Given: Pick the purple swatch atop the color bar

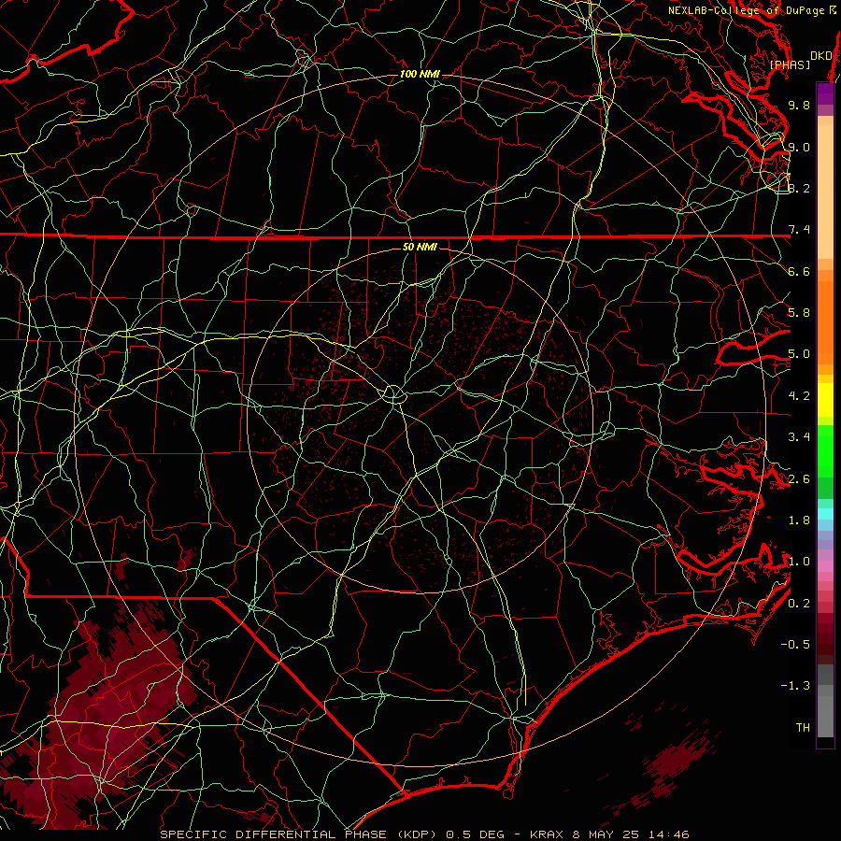Looking at the screenshot, I should (825, 93).
